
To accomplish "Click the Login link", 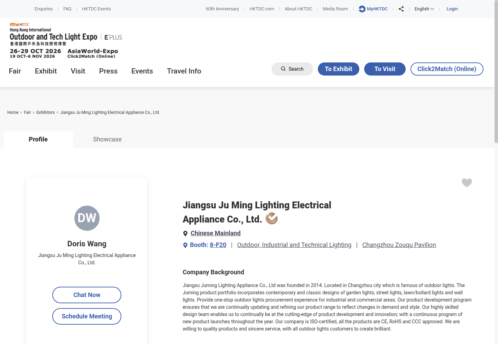I will tap(452, 9).
